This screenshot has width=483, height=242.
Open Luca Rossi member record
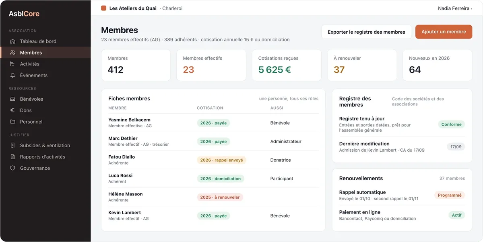[213, 178]
